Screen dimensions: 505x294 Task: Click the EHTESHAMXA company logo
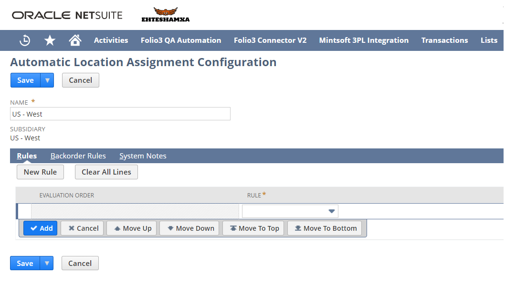coord(165,15)
